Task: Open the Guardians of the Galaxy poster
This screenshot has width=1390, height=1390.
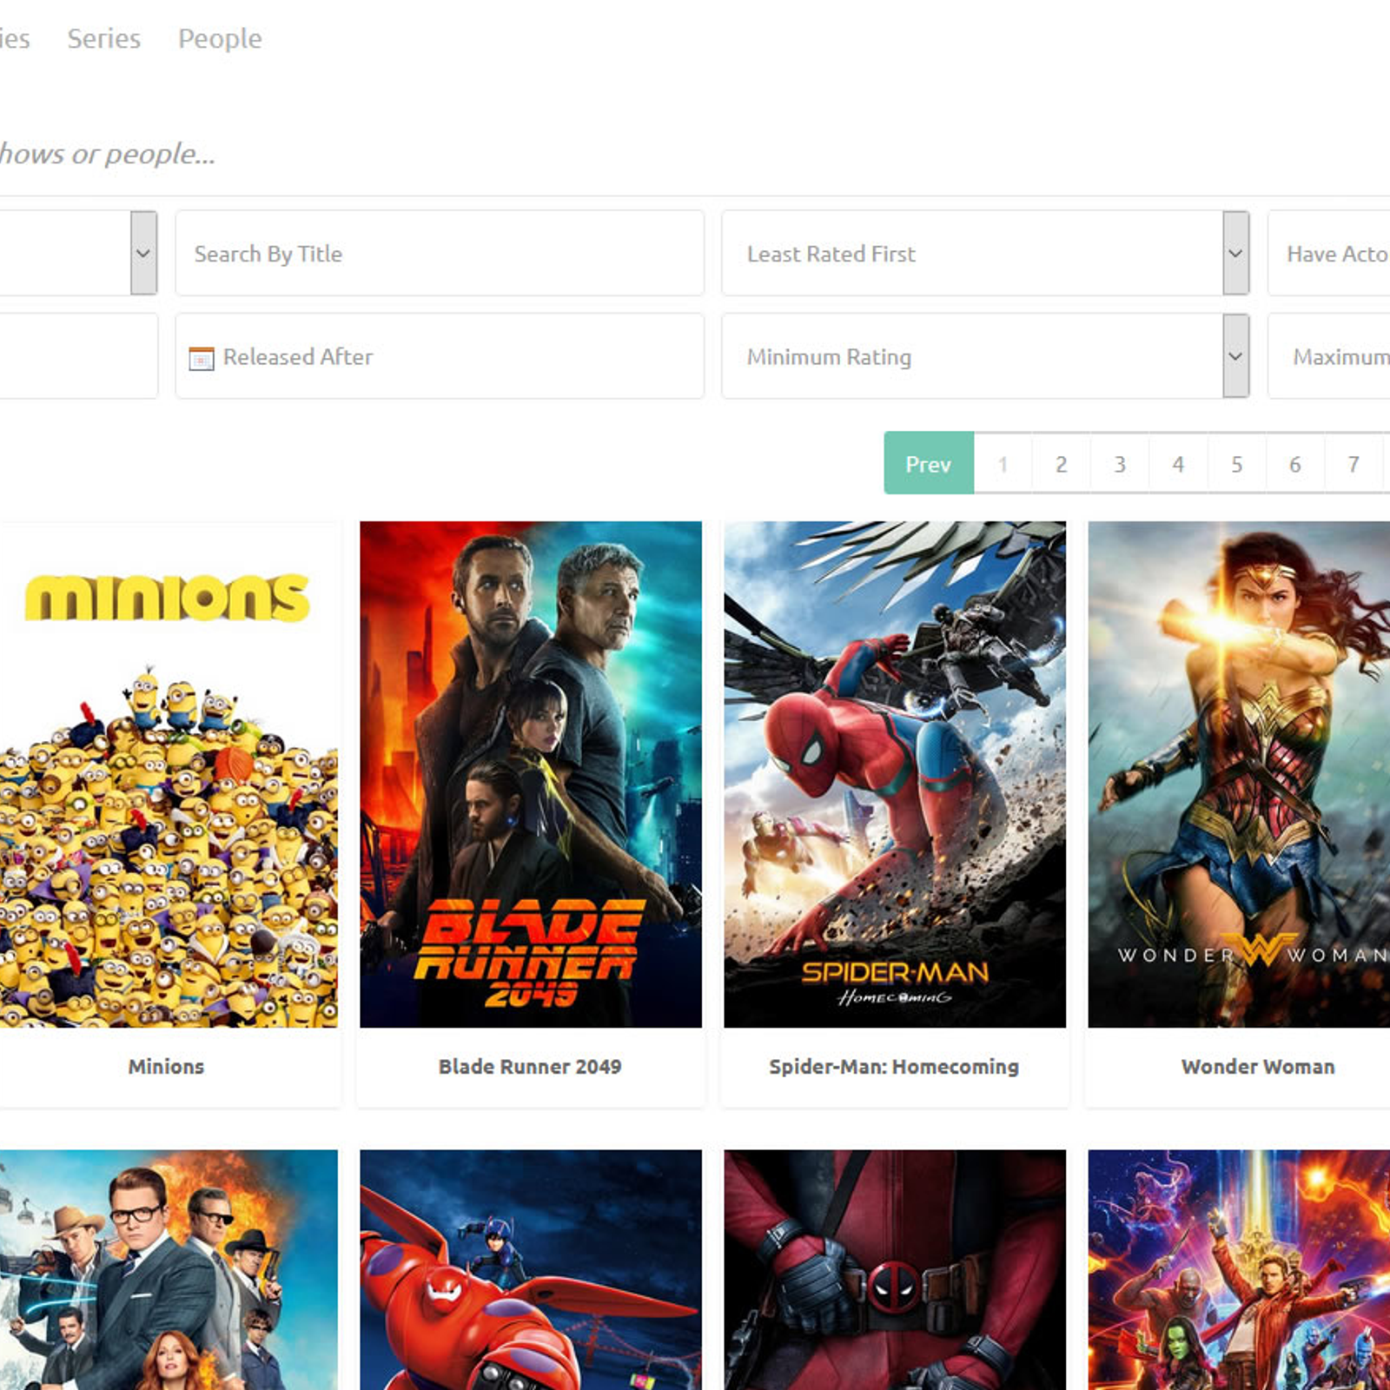Action: (x=1239, y=1270)
